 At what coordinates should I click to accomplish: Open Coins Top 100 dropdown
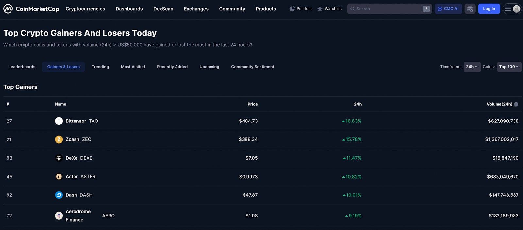click(509, 67)
